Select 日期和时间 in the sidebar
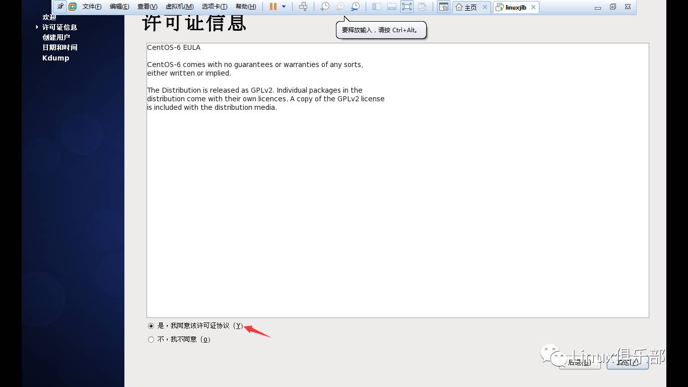Image resolution: width=688 pixels, height=387 pixels. click(x=60, y=47)
